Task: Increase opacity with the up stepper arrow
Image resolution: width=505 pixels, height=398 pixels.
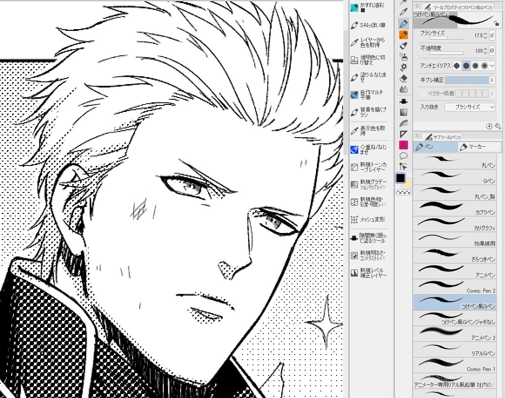Action: pyautogui.click(x=485, y=49)
